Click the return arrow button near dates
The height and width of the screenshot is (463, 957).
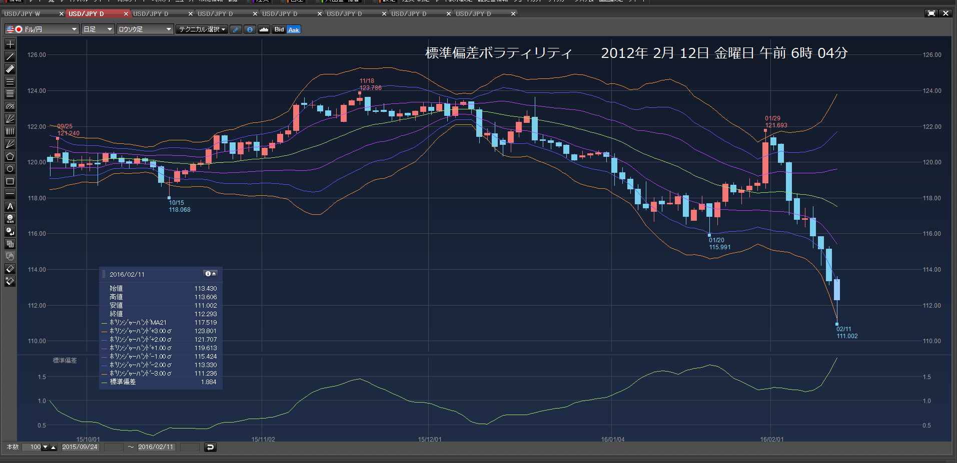(211, 447)
